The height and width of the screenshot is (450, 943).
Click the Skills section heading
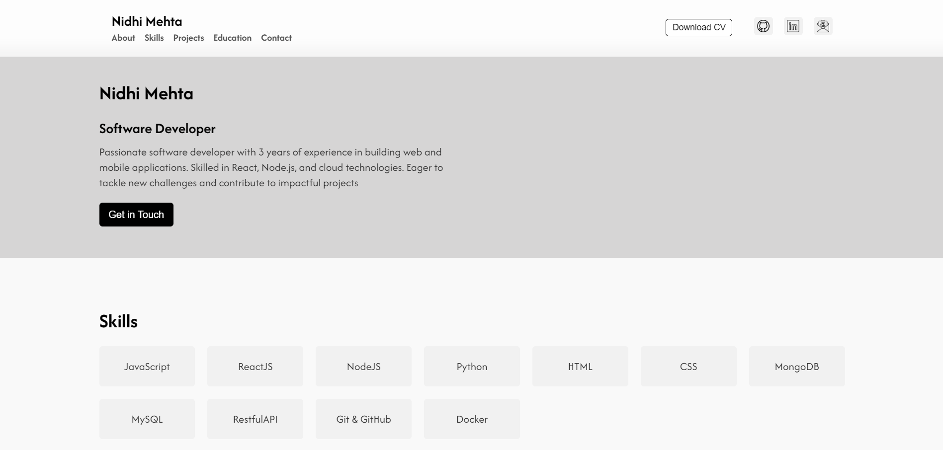118,321
